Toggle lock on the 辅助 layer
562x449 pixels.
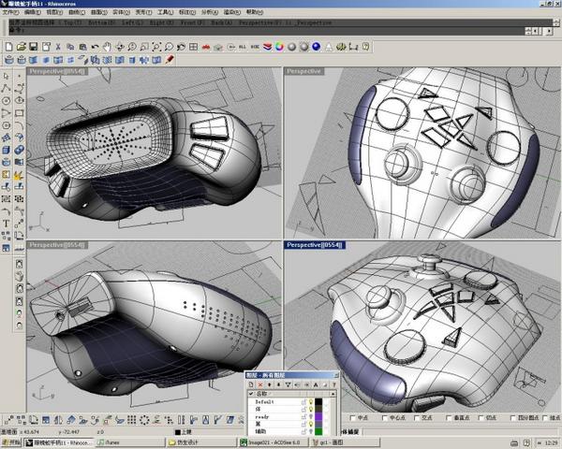(304, 431)
